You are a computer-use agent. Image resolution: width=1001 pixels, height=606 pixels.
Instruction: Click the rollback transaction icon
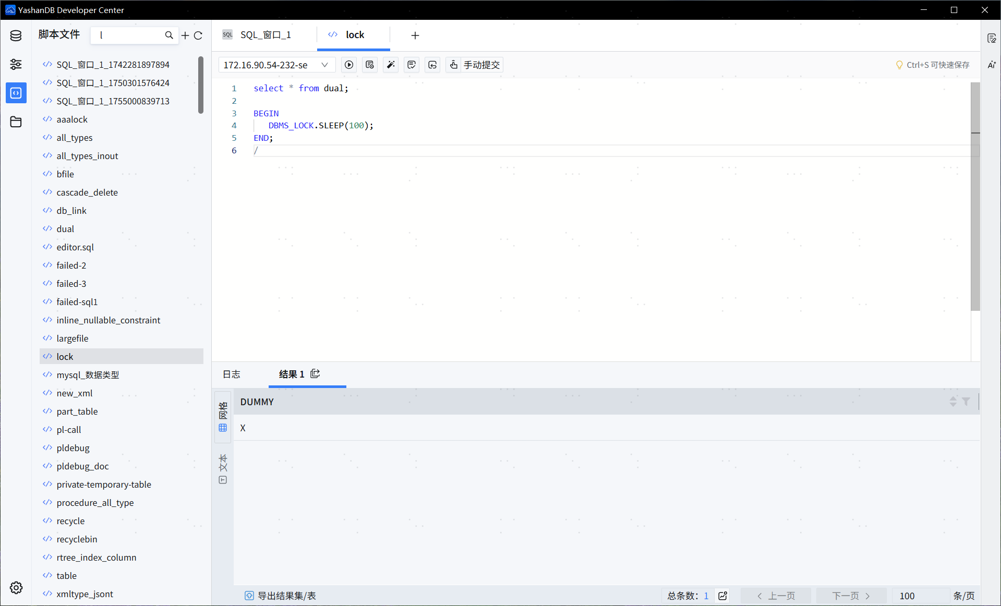pos(432,65)
